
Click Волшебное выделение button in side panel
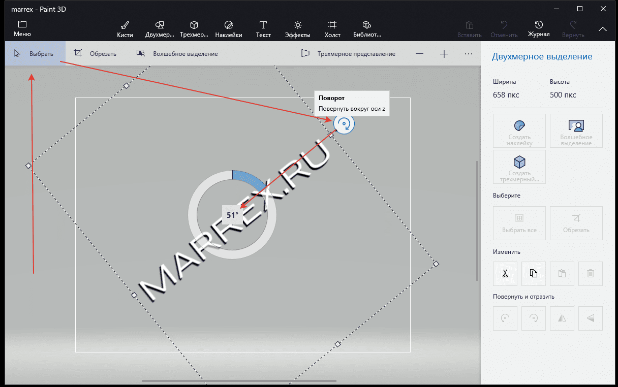pos(576,131)
